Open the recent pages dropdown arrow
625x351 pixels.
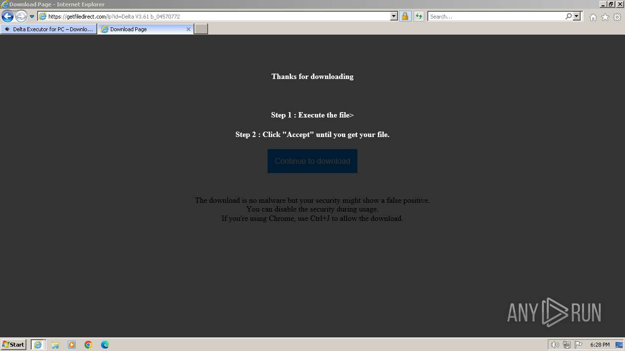click(x=32, y=17)
